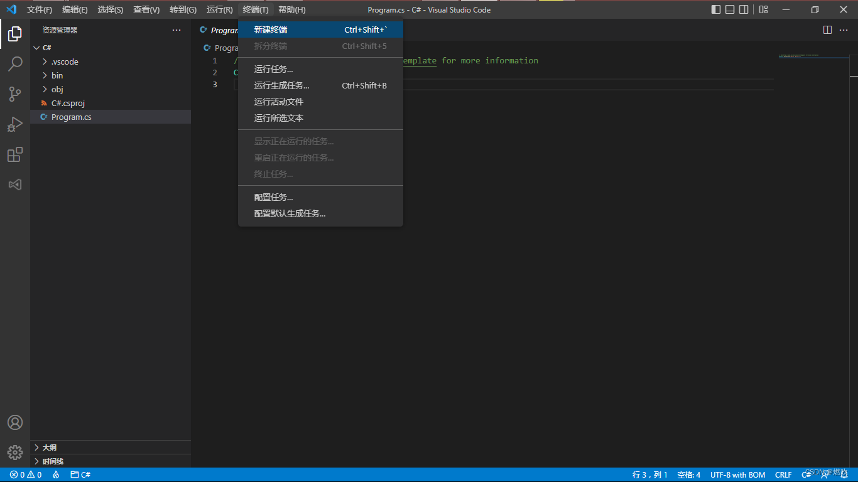The height and width of the screenshot is (482, 858).
Task: Toggle primary side bar layout icon
Action: 716,9
